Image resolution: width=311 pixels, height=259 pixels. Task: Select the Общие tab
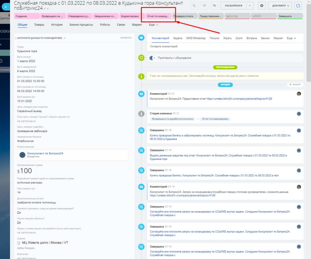[22, 25]
